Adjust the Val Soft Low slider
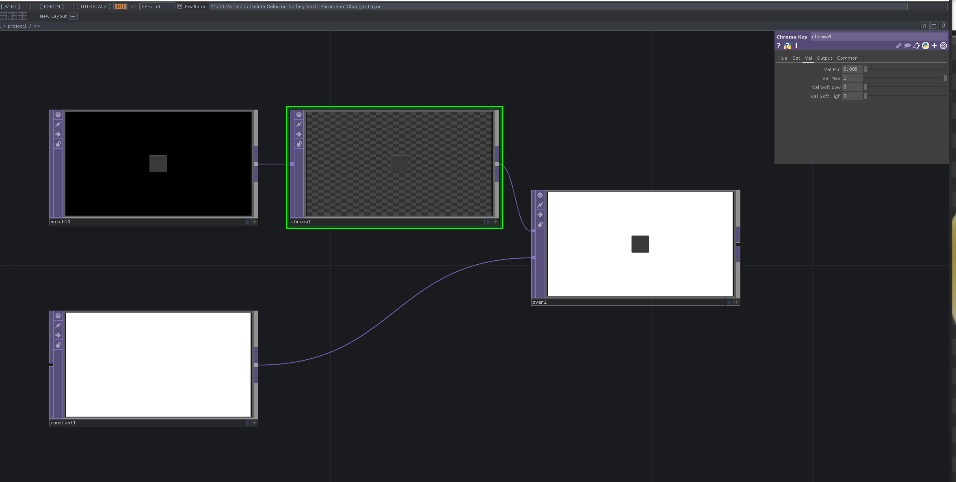 click(x=905, y=87)
